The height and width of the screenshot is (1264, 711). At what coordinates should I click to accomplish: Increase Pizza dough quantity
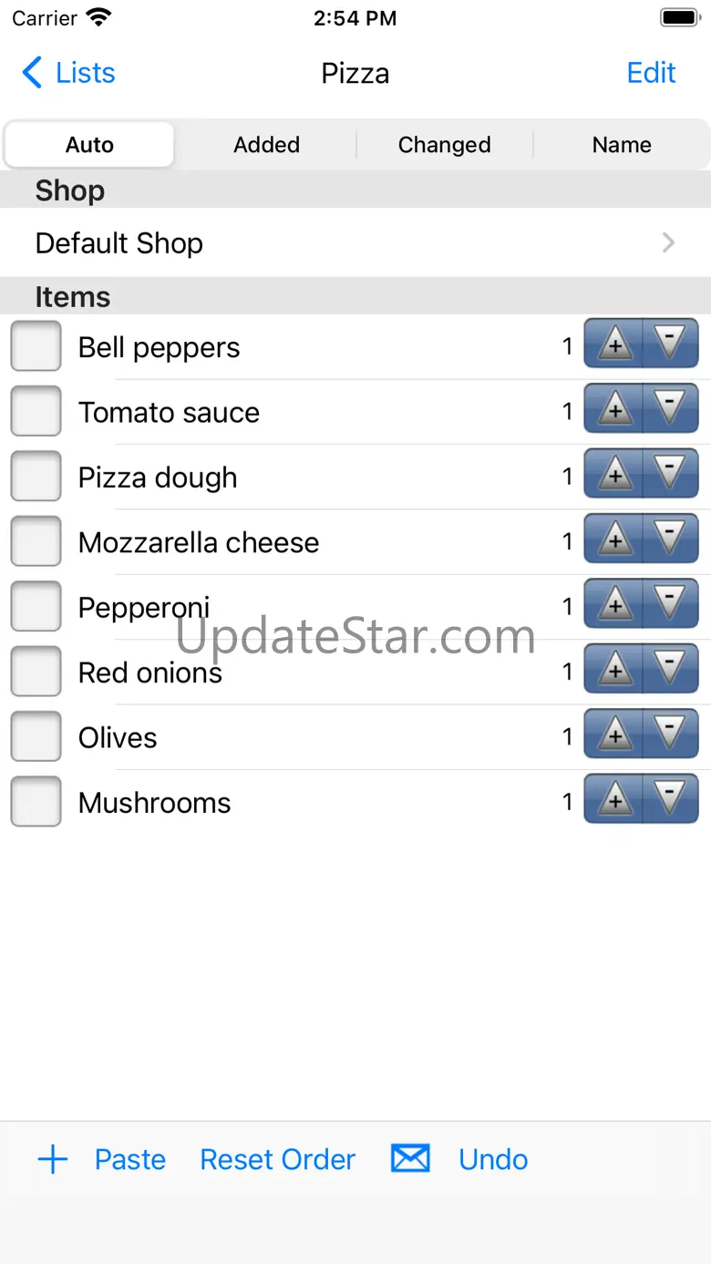(x=613, y=474)
